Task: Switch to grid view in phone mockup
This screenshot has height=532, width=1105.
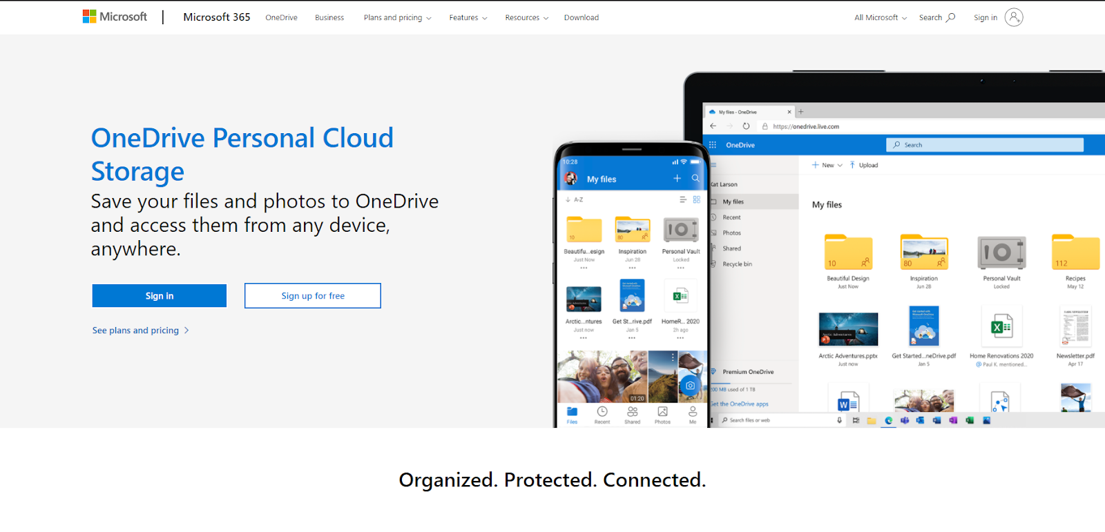Action: 697,199
